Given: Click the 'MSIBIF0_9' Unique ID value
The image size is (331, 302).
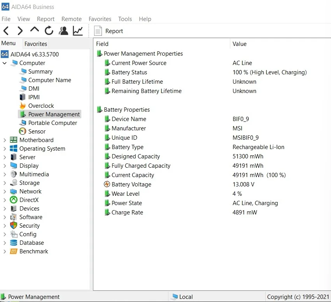Looking at the screenshot, I should [245, 138].
